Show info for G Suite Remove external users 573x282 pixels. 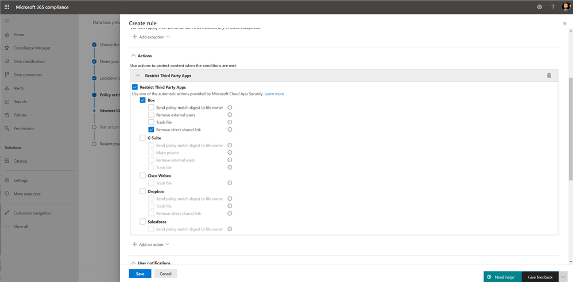pos(230,160)
